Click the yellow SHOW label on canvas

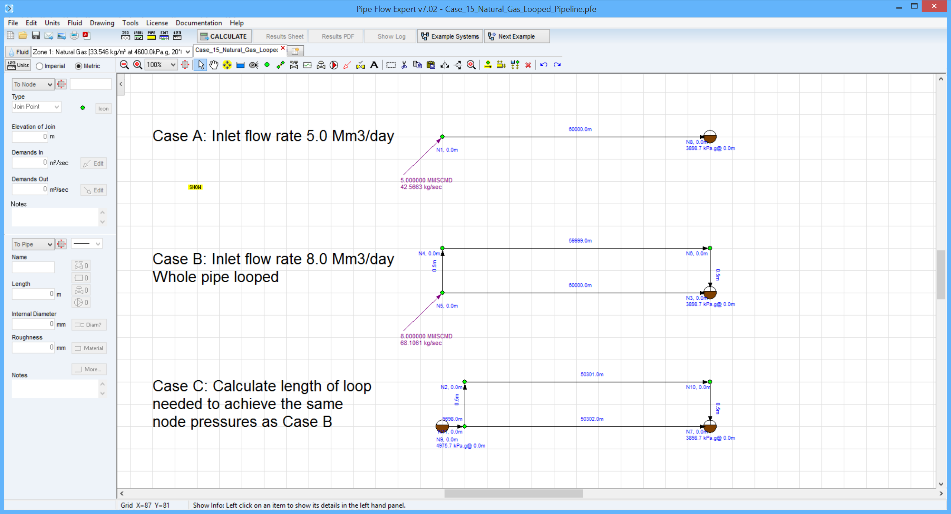[195, 187]
